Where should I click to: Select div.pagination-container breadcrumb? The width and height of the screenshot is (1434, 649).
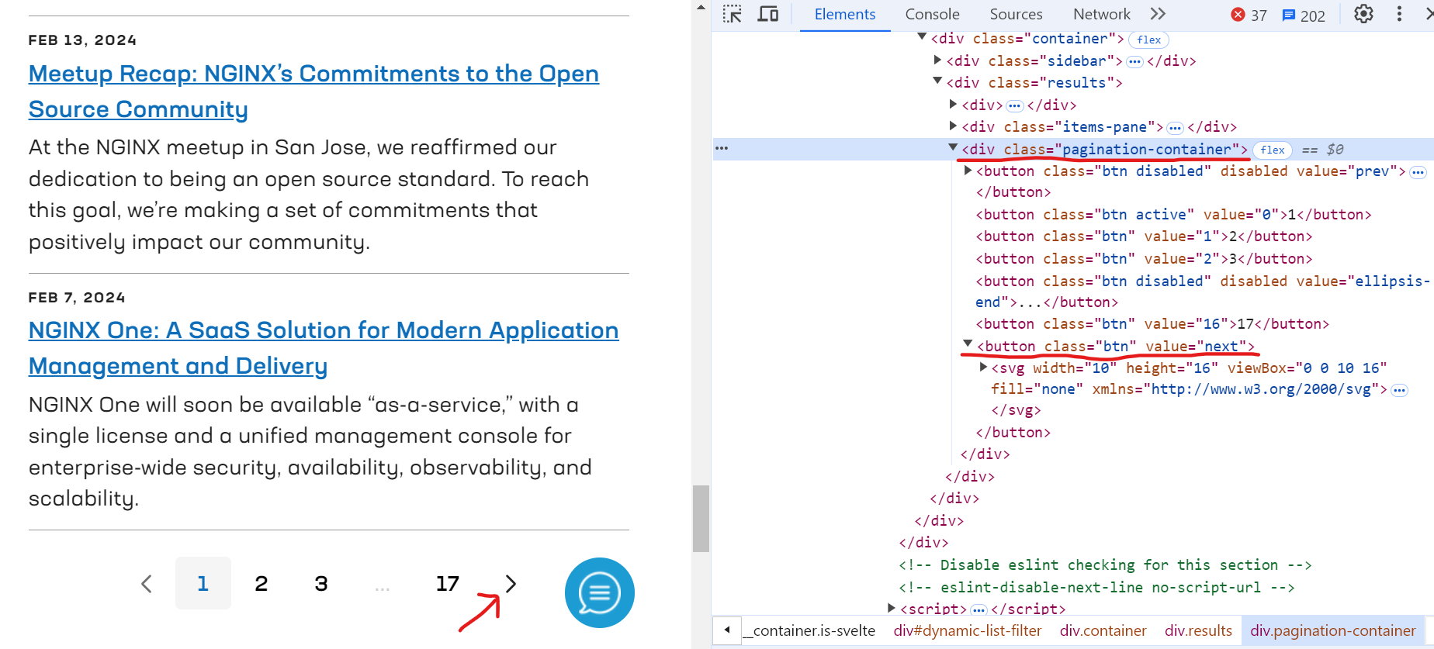pos(1333,631)
